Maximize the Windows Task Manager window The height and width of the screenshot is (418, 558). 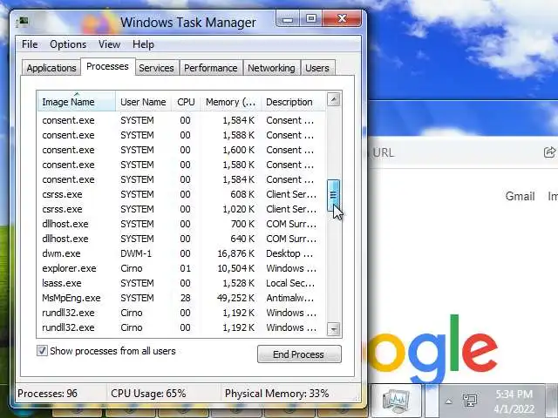[x=310, y=18]
